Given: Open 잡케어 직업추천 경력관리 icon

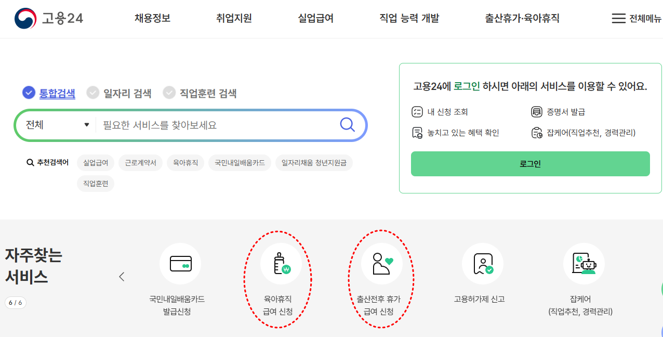Looking at the screenshot, I should [584, 264].
